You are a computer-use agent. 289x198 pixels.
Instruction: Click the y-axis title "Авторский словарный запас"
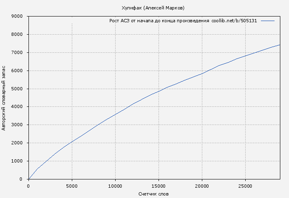coord(4,98)
